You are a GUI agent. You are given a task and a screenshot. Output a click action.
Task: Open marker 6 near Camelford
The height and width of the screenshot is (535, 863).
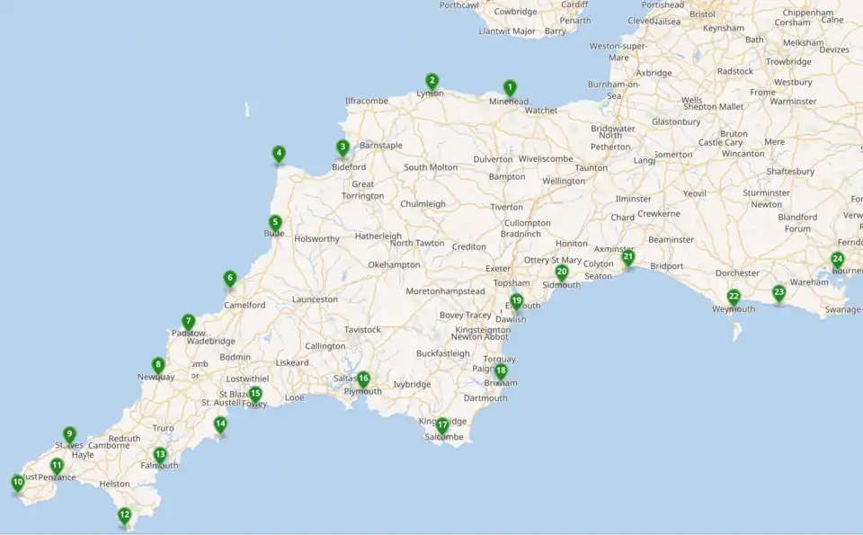tap(230, 279)
